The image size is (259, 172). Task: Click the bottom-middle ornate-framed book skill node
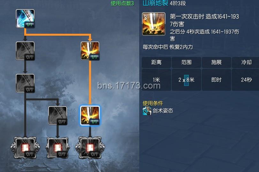tap(57, 148)
